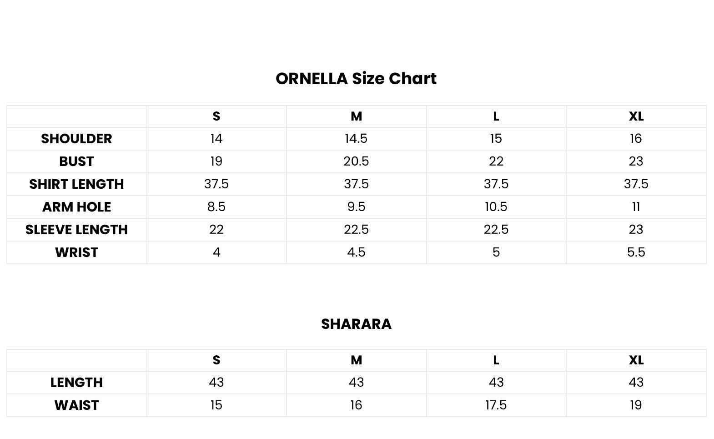The image size is (714, 439).
Task: Click the SHIRT LENGTH row label
Action: coord(76,184)
